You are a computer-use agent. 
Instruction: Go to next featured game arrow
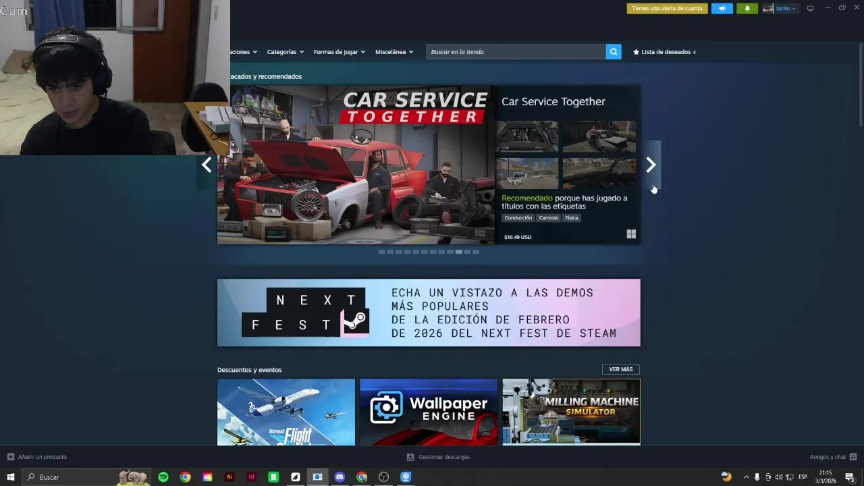click(x=651, y=165)
